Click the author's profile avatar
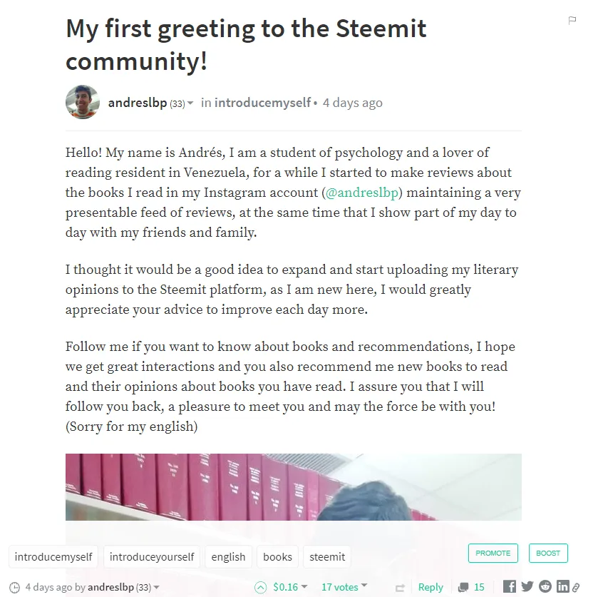598x597 pixels. pyautogui.click(x=83, y=102)
